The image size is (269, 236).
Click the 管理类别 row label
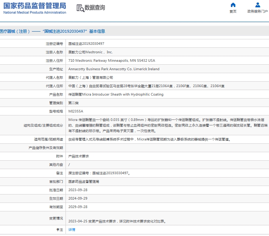[56, 103]
